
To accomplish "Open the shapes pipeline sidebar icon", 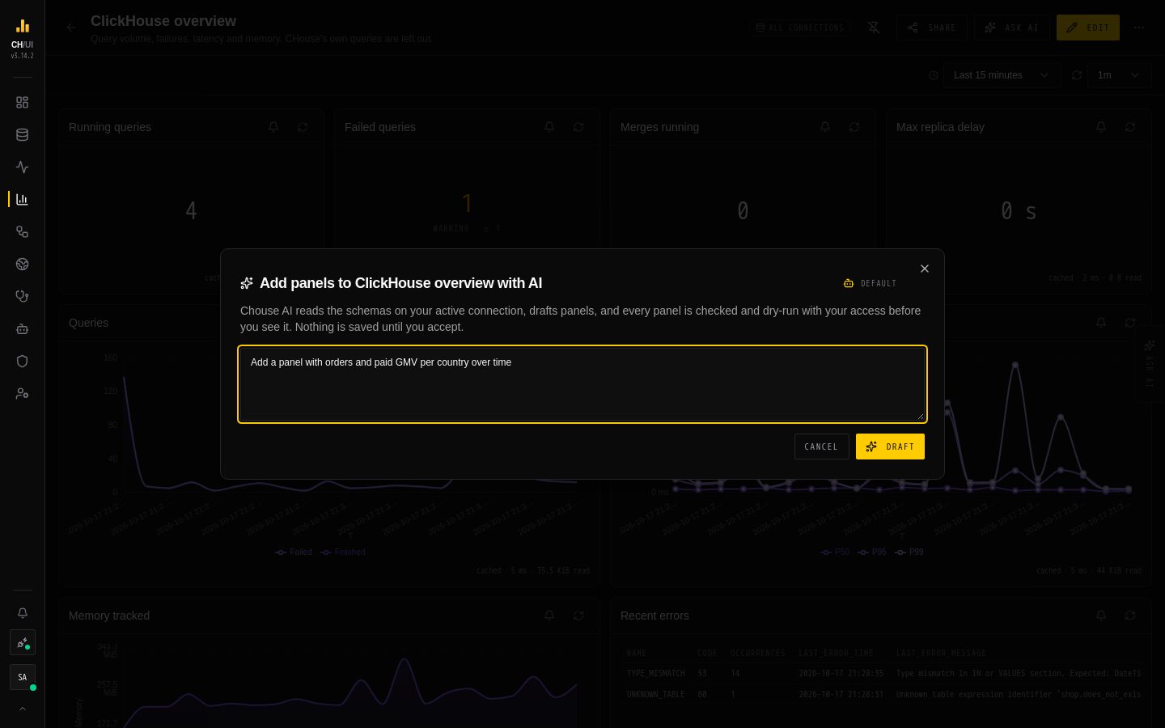I will tap(22, 232).
